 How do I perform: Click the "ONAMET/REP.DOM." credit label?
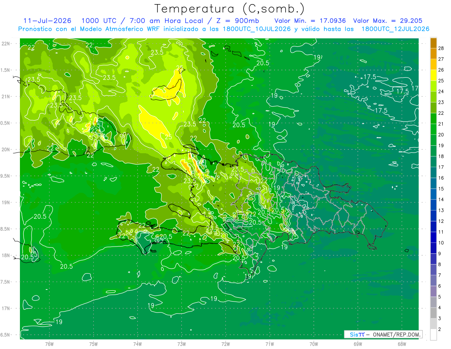click(397, 334)
